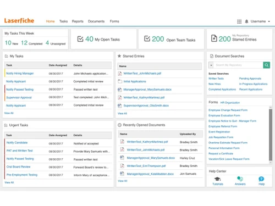Viewport: 275px width, 206px height.
Task: Click the 10 New tasks count
Action: click(8, 43)
